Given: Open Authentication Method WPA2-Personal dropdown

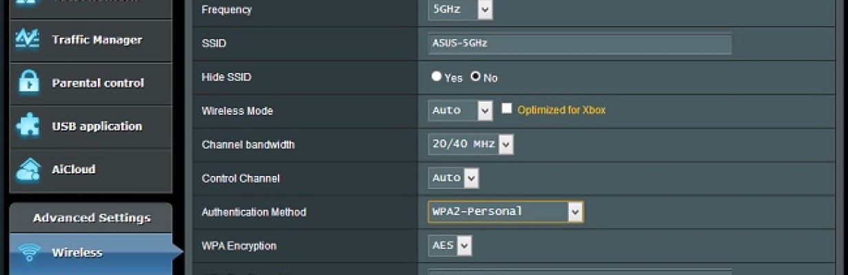Looking at the screenshot, I should coord(506,211).
